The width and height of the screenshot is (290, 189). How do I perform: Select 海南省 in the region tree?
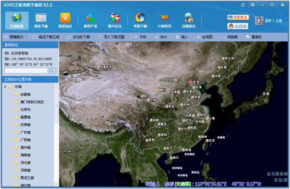[25, 155]
